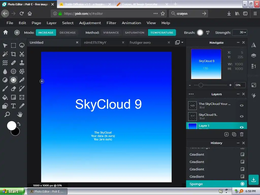Choose the Saturation method
260x195 pixels.
(x=135, y=32)
